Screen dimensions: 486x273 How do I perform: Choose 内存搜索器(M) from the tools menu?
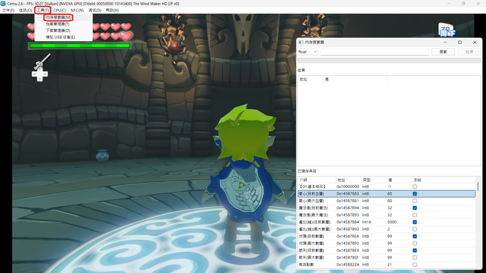(58, 18)
